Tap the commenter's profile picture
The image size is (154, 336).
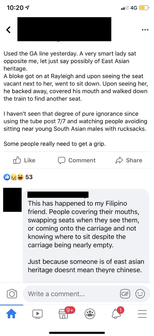(x=12, y=200)
